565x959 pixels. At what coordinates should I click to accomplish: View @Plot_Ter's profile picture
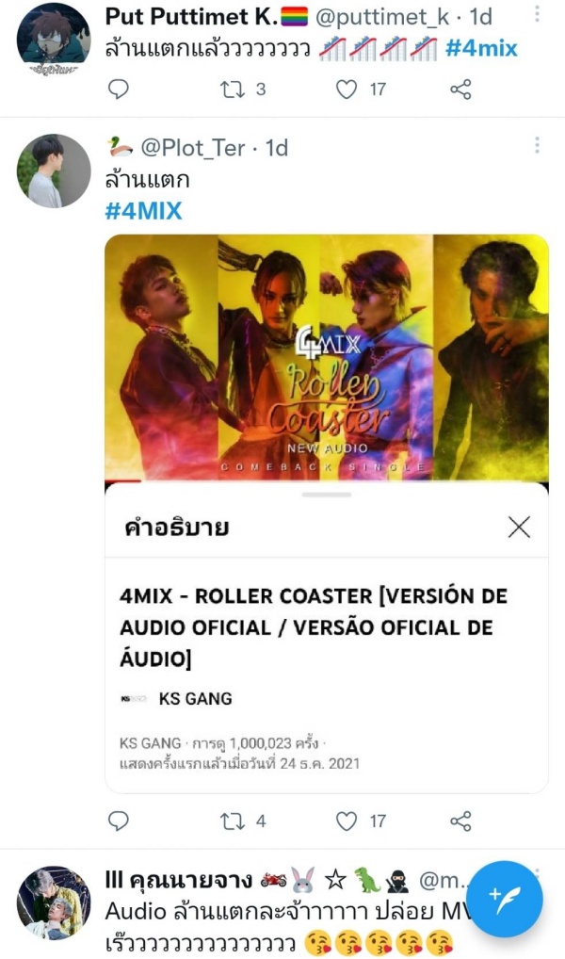coord(53,171)
